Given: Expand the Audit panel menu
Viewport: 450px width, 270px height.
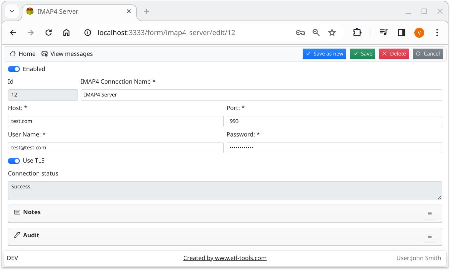Looking at the screenshot, I should 430,236.
